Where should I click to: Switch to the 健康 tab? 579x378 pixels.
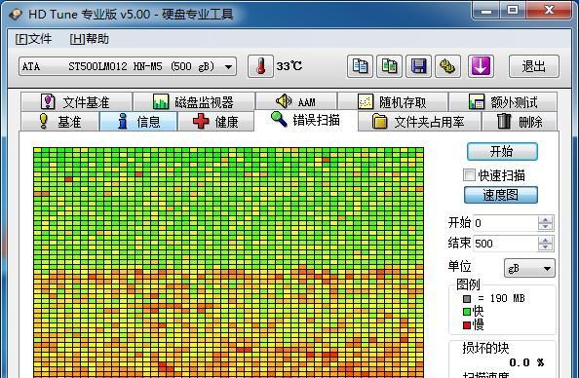click(216, 122)
